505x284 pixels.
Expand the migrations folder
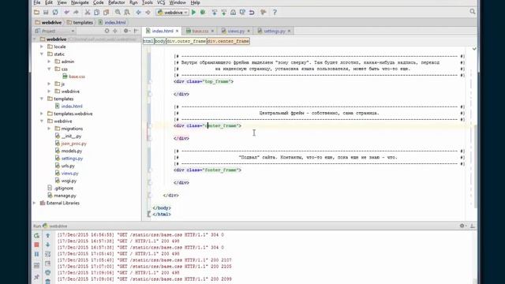coord(49,129)
